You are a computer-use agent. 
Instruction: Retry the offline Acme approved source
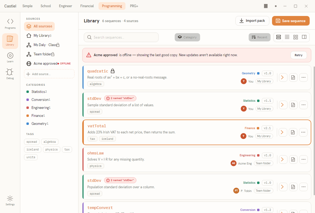298,55
